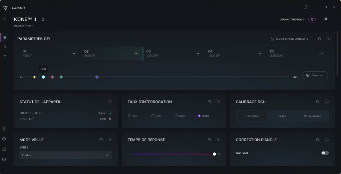This screenshot has height=174, width=341.
Task: Open help for Mode Veille
Action: coord(110,140)
